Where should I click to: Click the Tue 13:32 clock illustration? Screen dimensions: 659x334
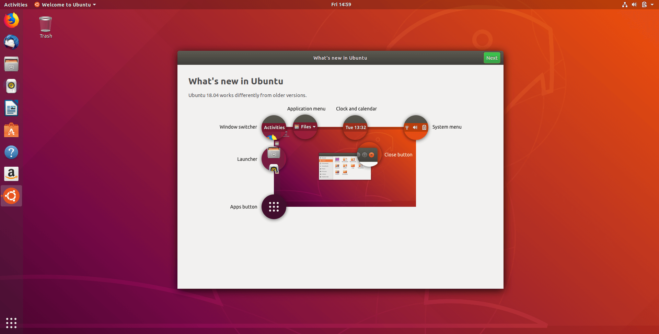pyautogui.click(x=356, y=127)
